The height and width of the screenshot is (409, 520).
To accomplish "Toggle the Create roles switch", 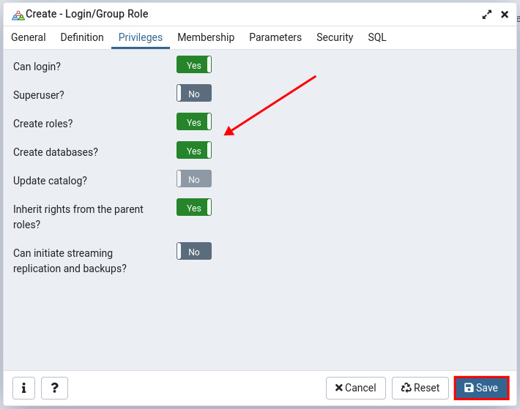I will [193, 122].
